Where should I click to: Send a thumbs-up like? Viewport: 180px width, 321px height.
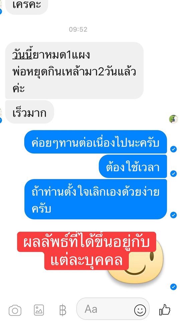click(x=165, y=310)
